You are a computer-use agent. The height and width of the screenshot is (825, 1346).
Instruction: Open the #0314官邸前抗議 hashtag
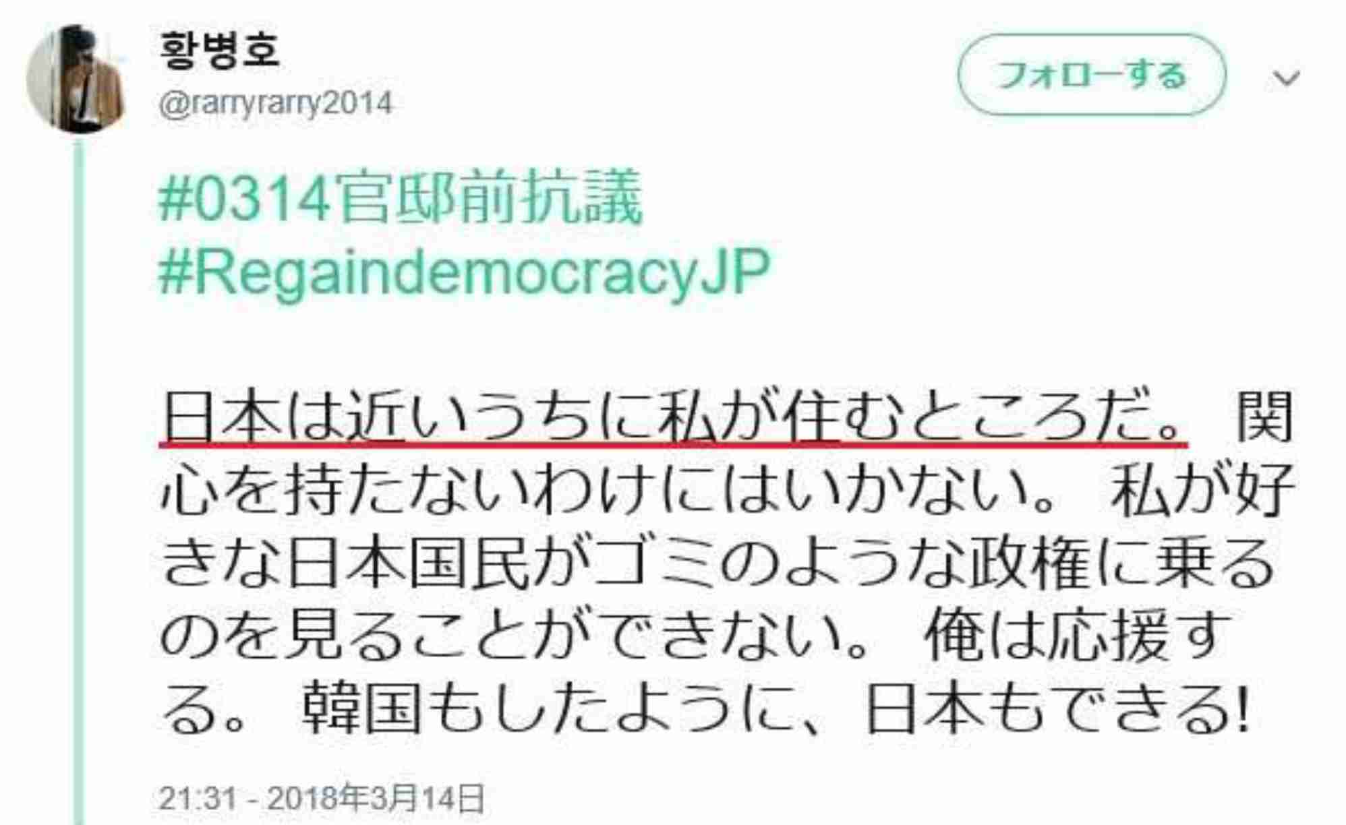tap(401, 198)
